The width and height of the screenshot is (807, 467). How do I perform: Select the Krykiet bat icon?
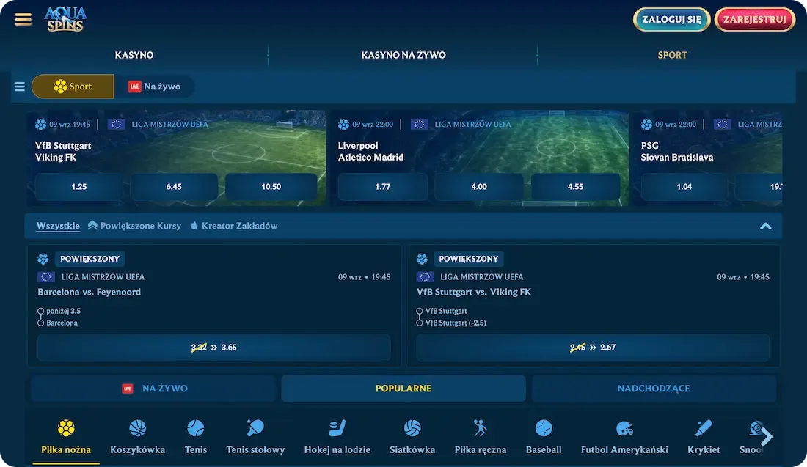(704, 428)
